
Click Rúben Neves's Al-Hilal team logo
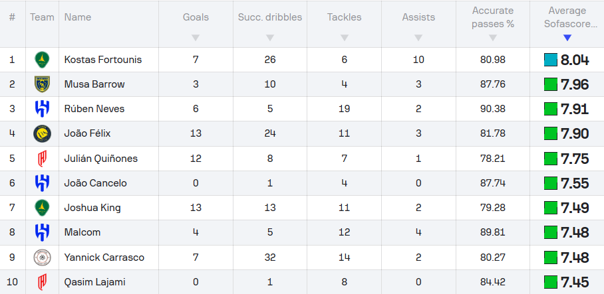(x=43, y=109)
